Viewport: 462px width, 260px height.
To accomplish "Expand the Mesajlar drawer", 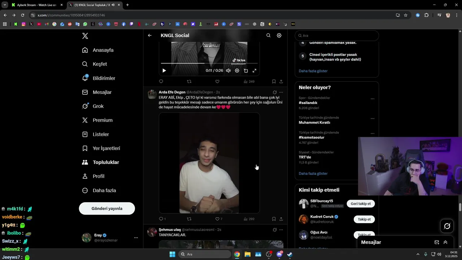I will point(445,242).
